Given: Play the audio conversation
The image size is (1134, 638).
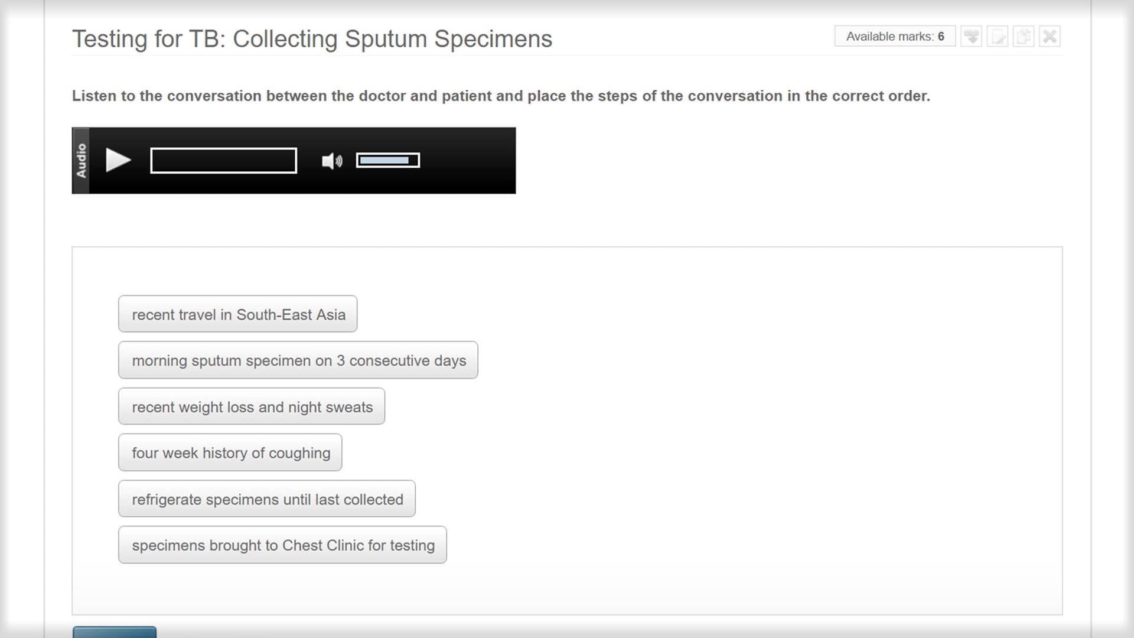Looking at the screenshot, I should click(x=118, y=160).
